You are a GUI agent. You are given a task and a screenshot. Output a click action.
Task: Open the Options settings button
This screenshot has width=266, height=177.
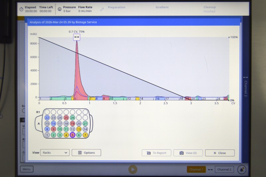coord(86,153)
